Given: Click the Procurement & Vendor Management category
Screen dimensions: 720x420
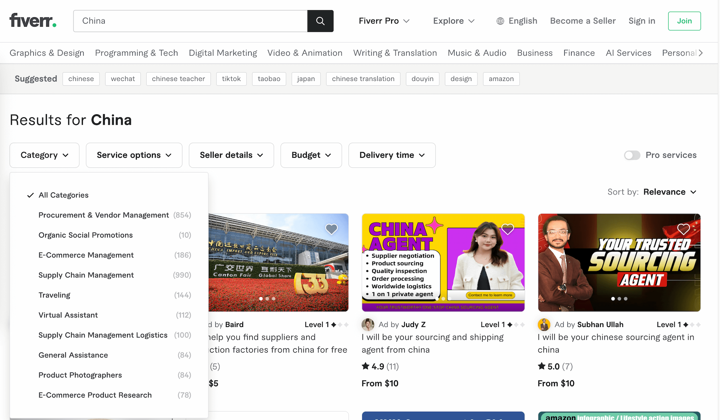Looking at the screenshot, I should click(x=103, y=215).
